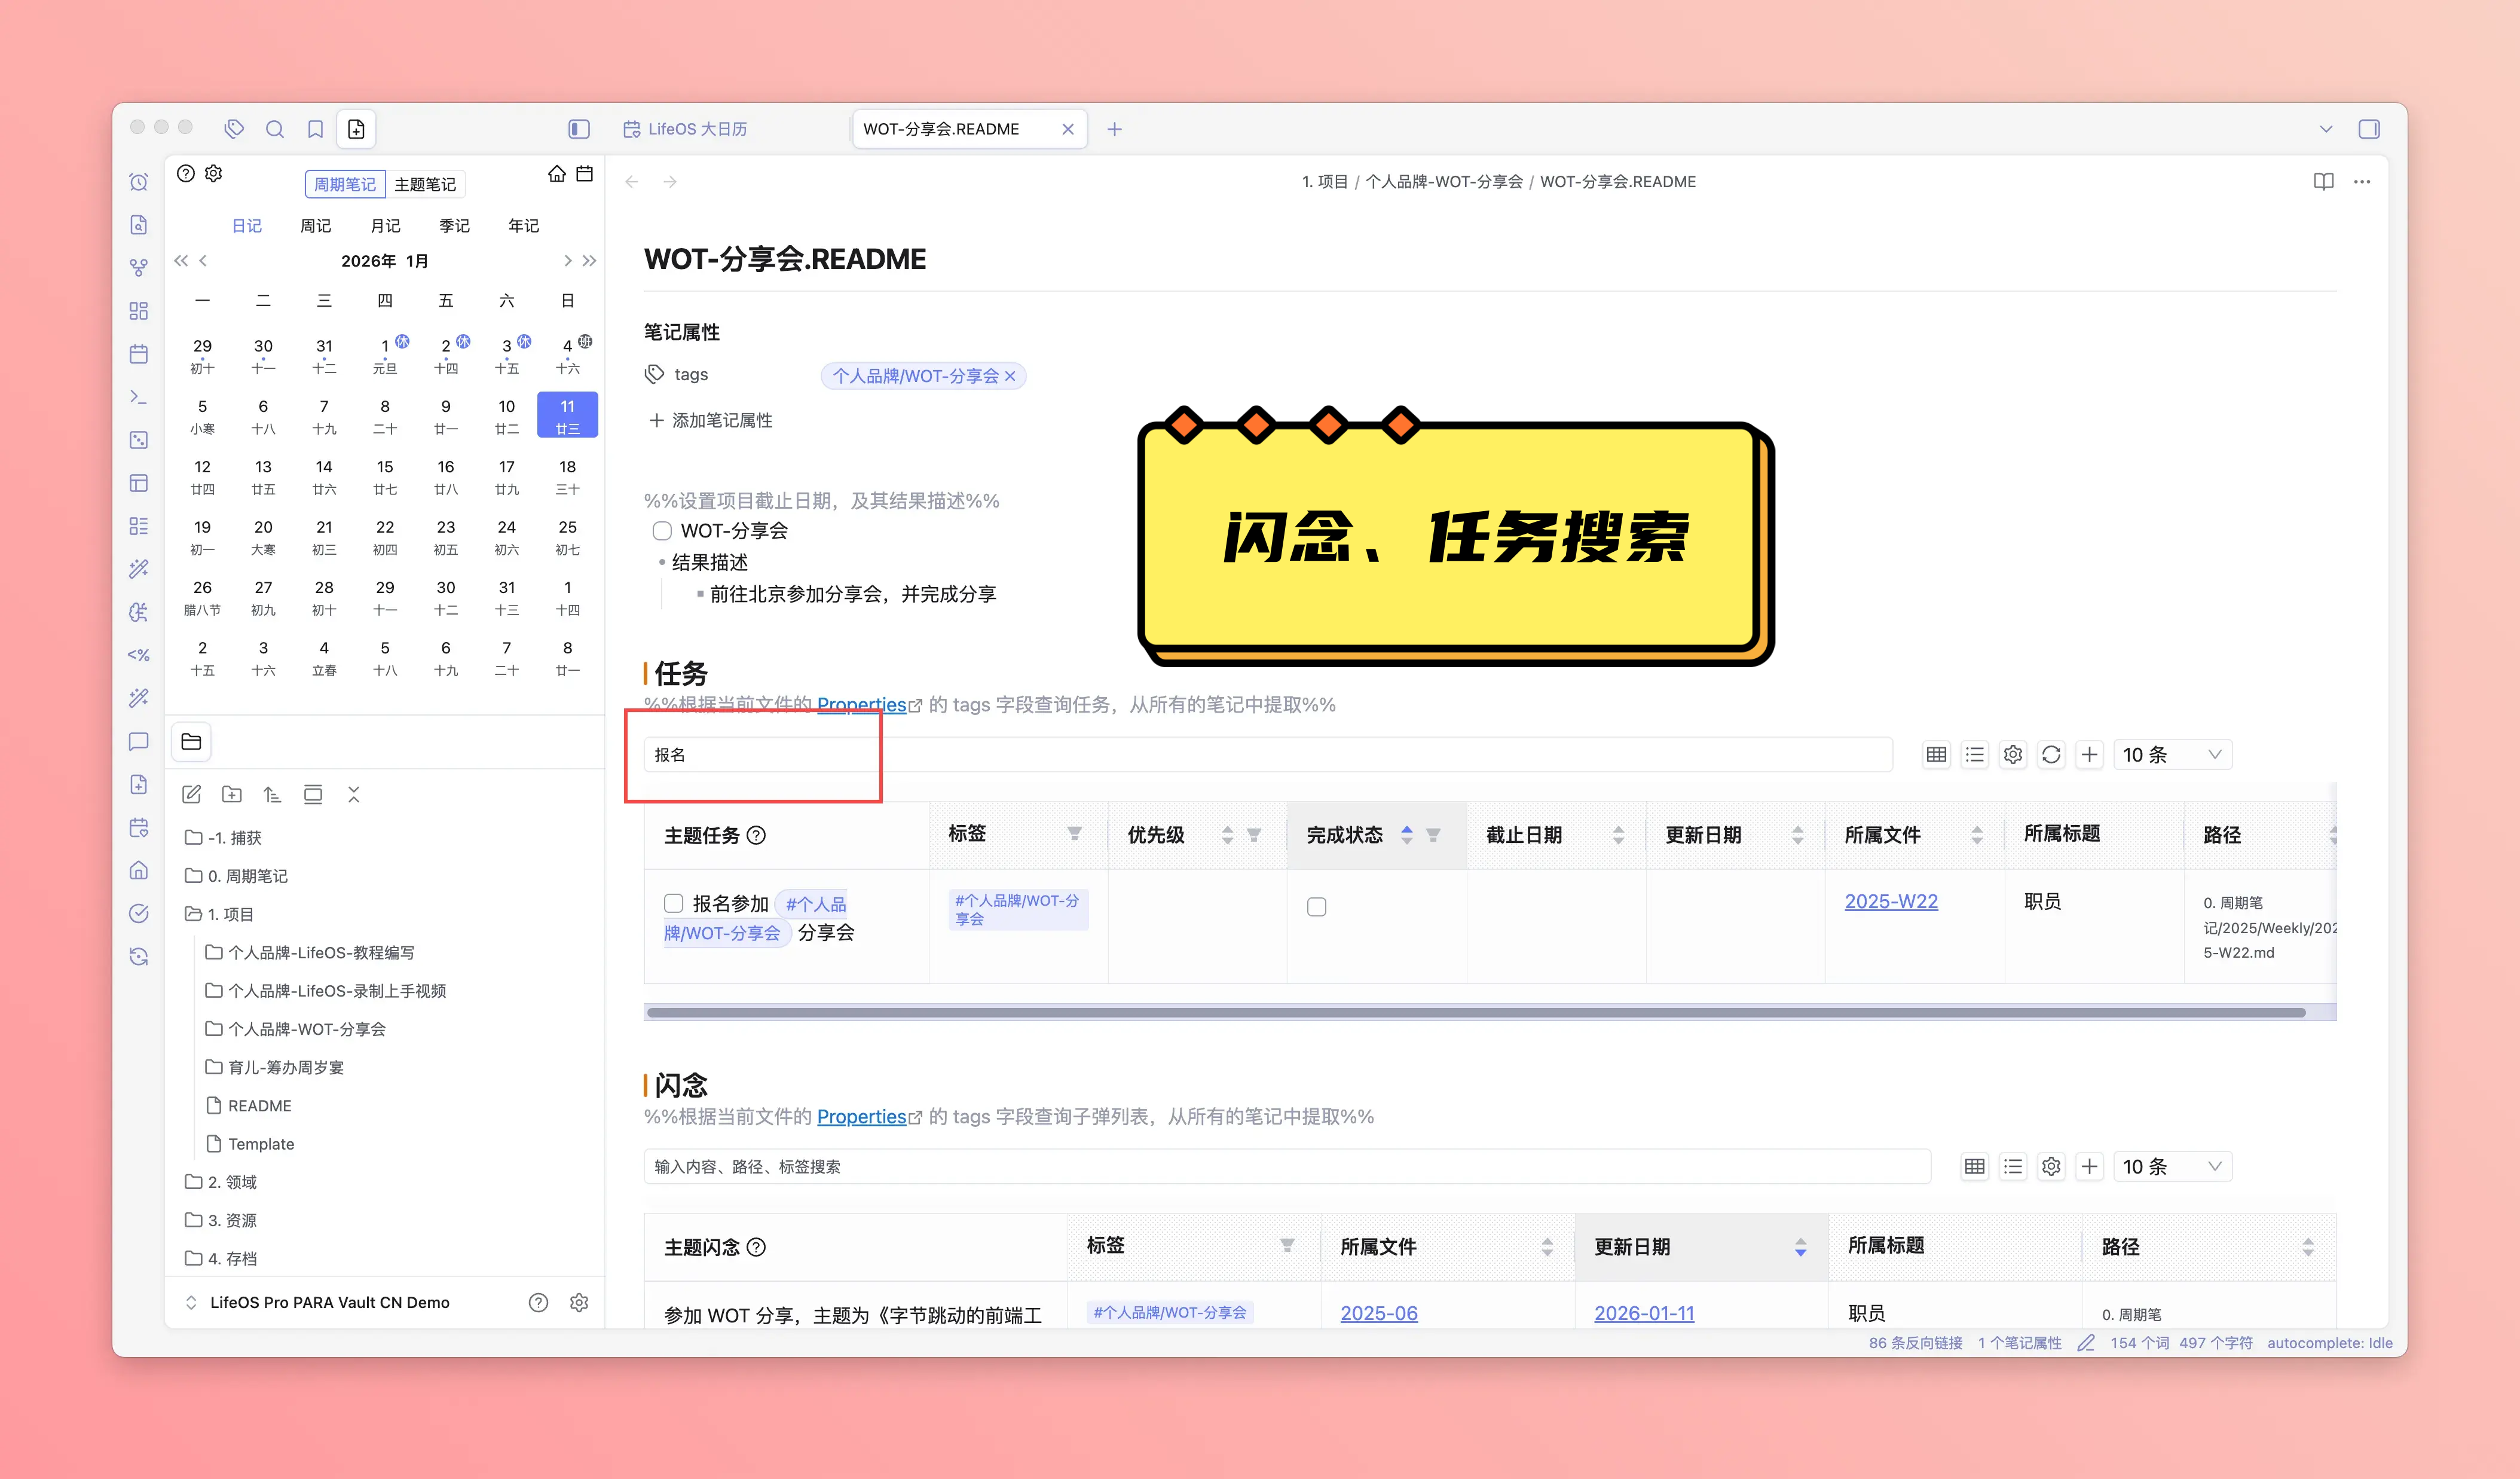This screenshot has width=2520, height=1479.
Task: Click the refresh icon in task toolbar
Action: (x=2051, y=755)
